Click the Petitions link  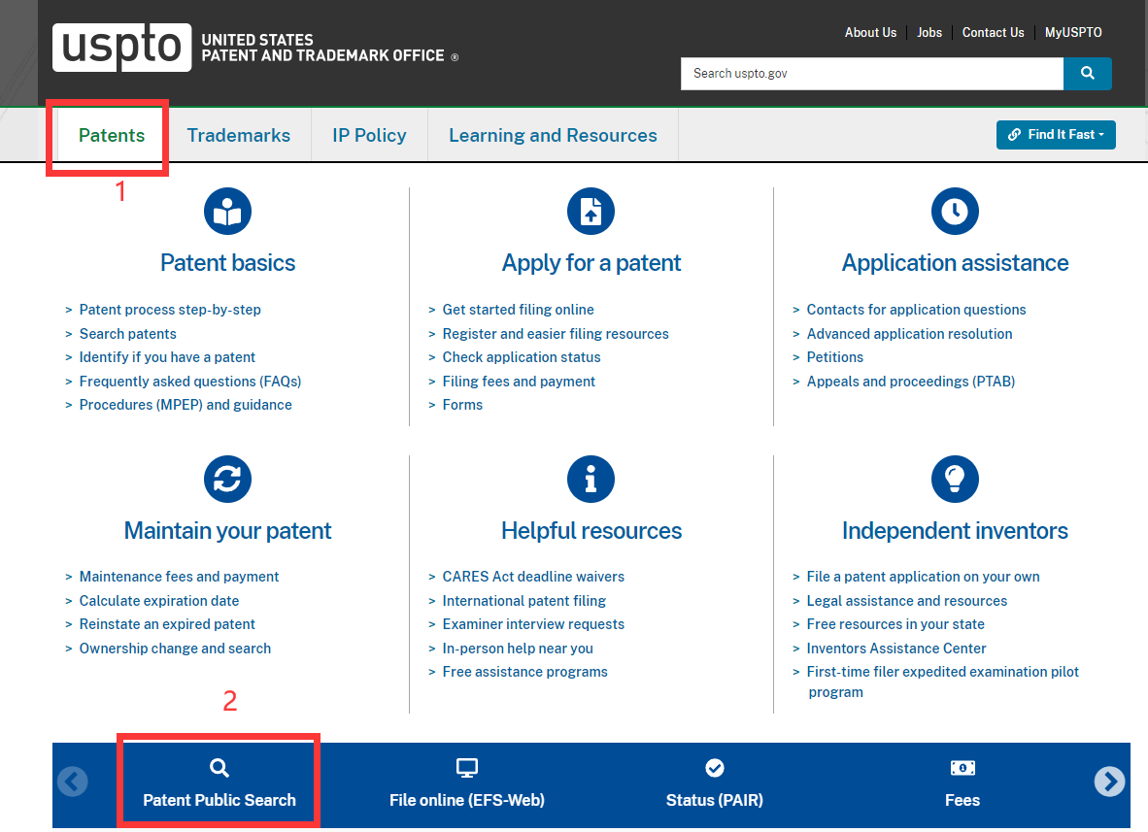[834, 357]
